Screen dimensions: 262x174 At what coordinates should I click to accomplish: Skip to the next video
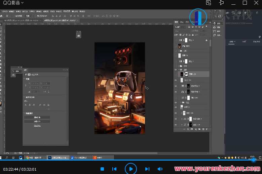click(x=147, y=169)
